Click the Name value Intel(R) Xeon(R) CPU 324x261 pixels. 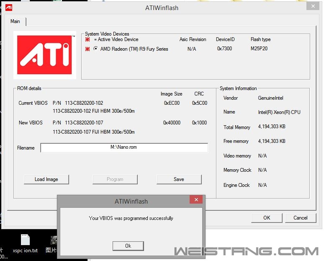click(279, 112)
